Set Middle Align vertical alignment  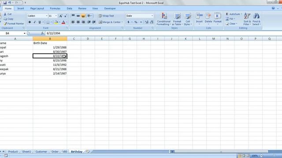pos(78,16)
